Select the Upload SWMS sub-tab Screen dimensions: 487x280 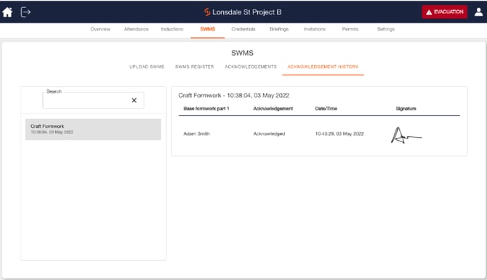tap(147, 67)
